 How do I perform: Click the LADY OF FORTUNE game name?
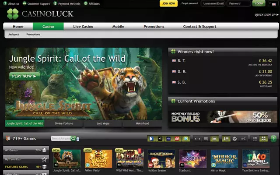click(263, 76)
